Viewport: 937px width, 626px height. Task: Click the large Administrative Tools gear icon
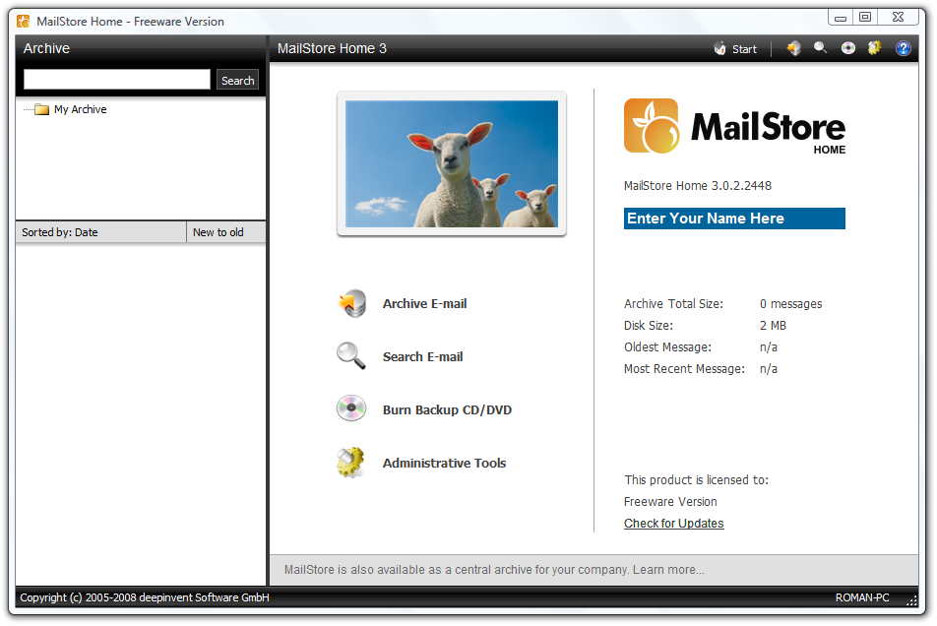click(x=350, y=463)
